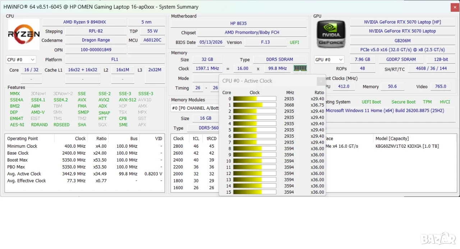
Task: Click the Avg. Effective Clock row
Action: (85, 181)
